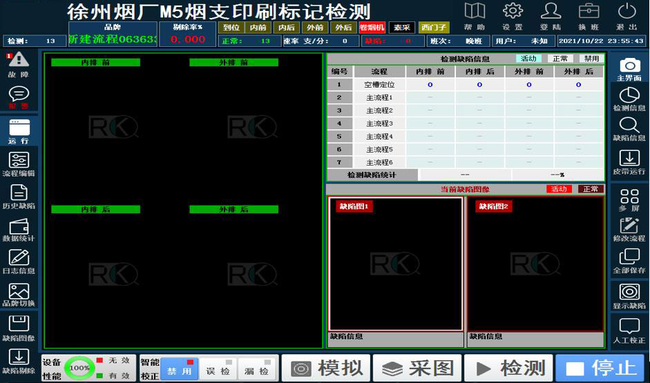Screen dimensions: 650x383
Task: Open 检测信息 pie chart icon
Action: 629,98
